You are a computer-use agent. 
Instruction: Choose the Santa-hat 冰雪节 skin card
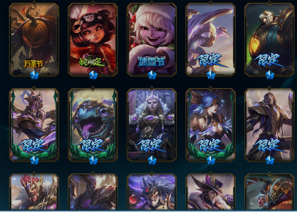[152, 39]
